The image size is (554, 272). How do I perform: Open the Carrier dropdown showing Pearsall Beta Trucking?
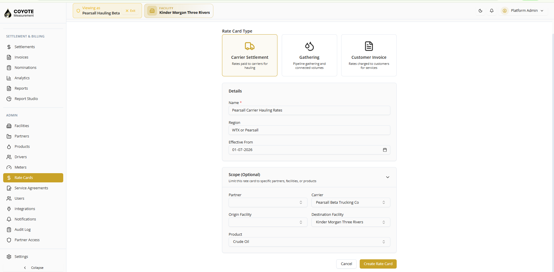tap(351, 203)
